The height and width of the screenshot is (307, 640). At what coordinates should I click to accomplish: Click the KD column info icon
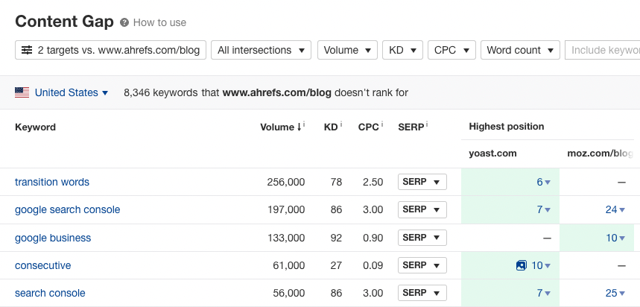(x=341, y=124)
